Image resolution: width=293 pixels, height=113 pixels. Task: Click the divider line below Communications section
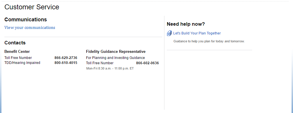[x=83, y=37]
